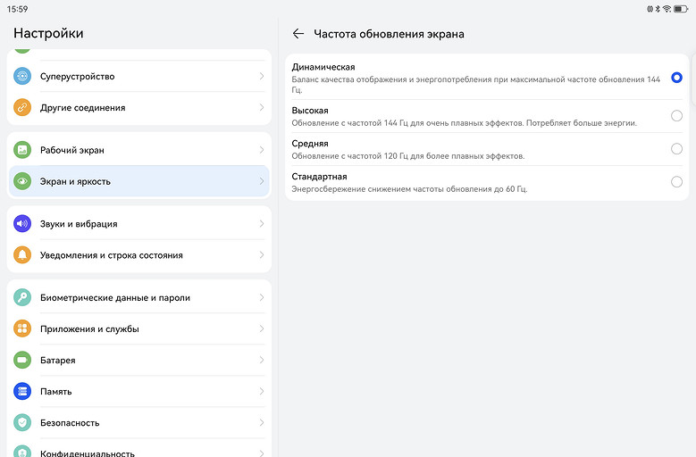Tap the Другие соединения link icon
Viewport: 696px width, 457px height.
click(22, 108)
